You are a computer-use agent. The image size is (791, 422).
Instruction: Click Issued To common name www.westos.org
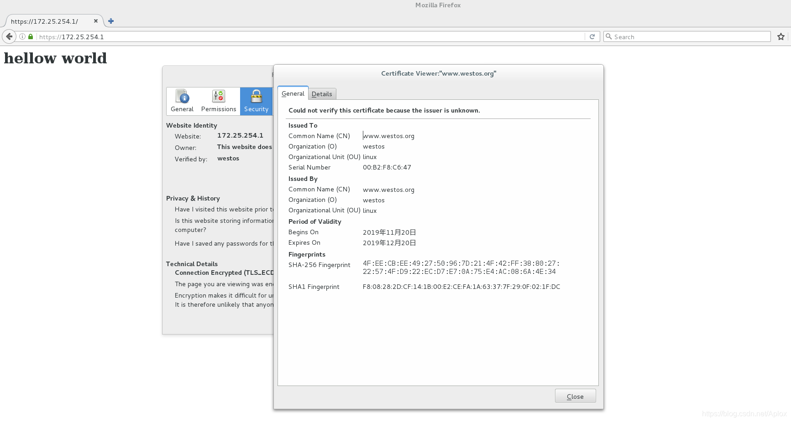[x=389, y=136]
